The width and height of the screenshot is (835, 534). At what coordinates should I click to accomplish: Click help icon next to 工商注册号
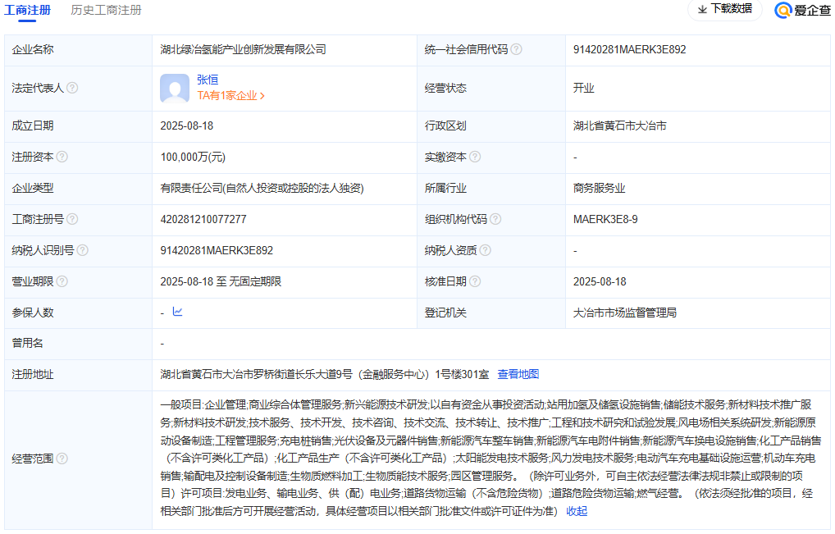(72, 219)
